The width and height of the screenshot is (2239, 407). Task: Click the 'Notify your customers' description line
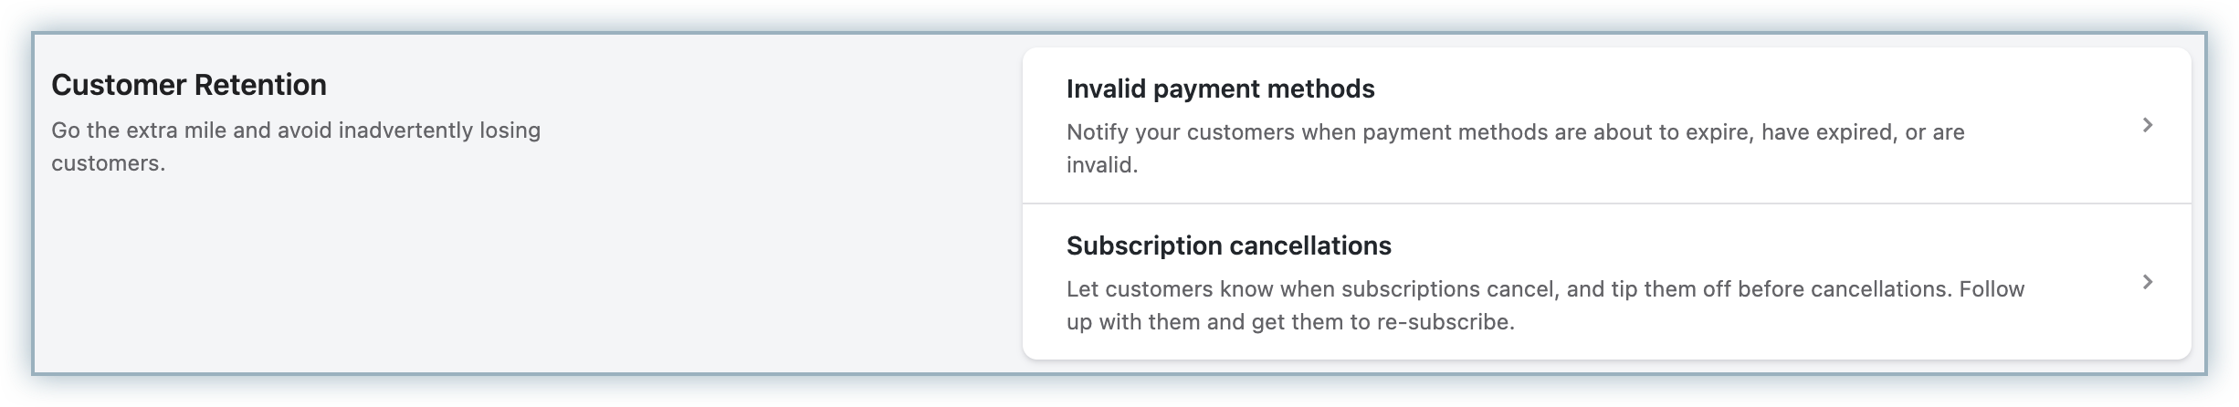(1514, 132)
